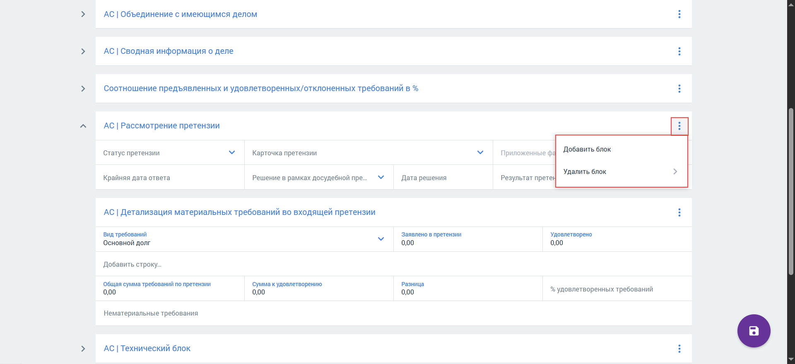The width and height of the screenshot is (795, 364).
Task: Click the АС | Технический блок title
Action: [x=147, y=349]
